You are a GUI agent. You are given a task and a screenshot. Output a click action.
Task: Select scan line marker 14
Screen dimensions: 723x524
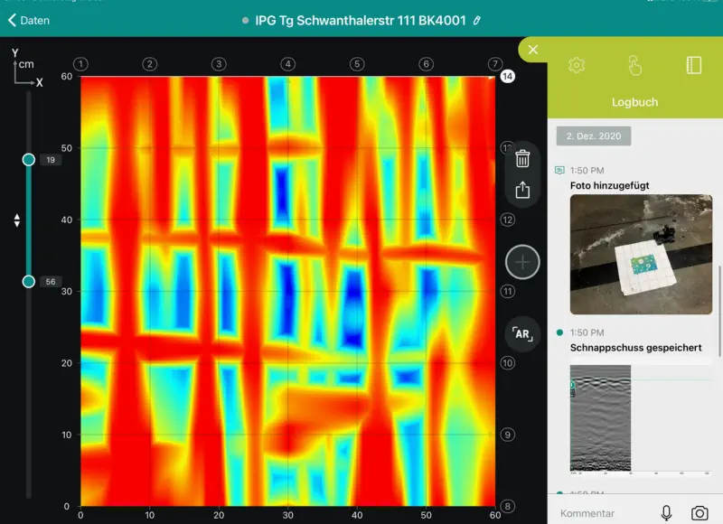point(507,77)
